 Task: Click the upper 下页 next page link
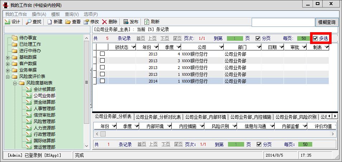pyautogui.click(x=165, y=38)
